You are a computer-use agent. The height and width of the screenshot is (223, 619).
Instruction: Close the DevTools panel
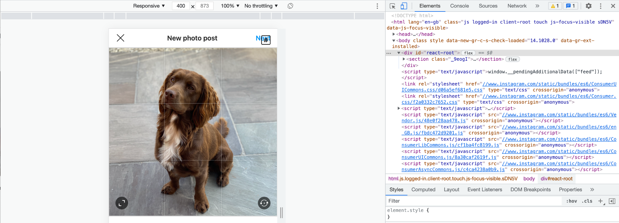(613, 6)
